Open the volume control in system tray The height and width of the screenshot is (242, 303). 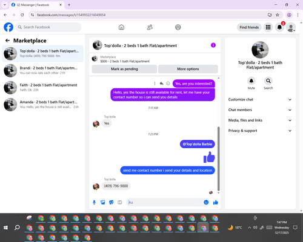255,227
